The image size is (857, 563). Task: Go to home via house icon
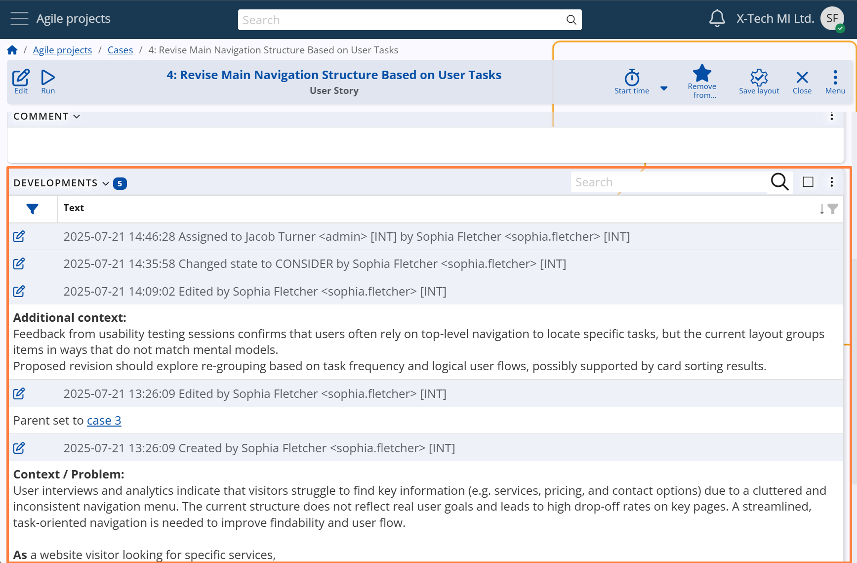[12, 50]
